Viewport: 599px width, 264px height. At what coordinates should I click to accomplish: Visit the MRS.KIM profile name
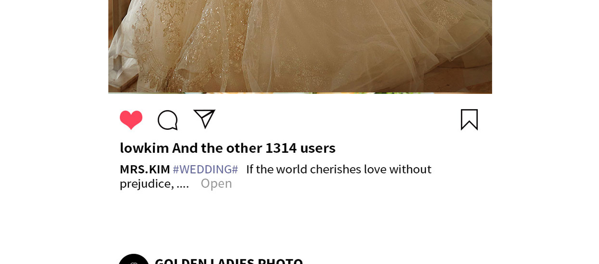pyautogui.click(x=145, y=169)
